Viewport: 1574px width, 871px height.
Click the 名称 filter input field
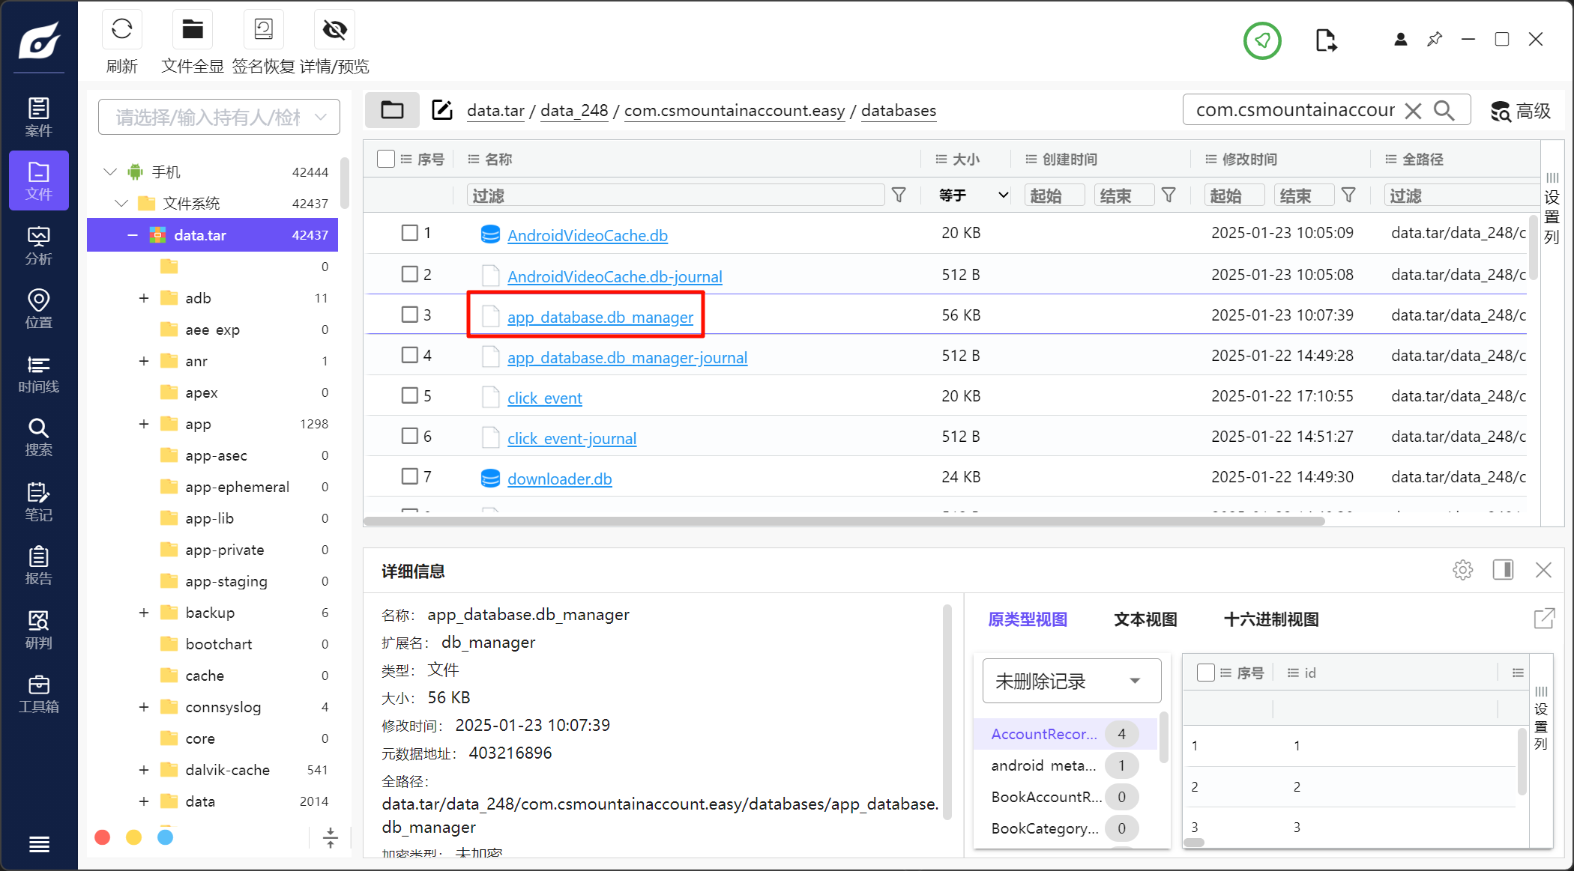coord(675,195)
